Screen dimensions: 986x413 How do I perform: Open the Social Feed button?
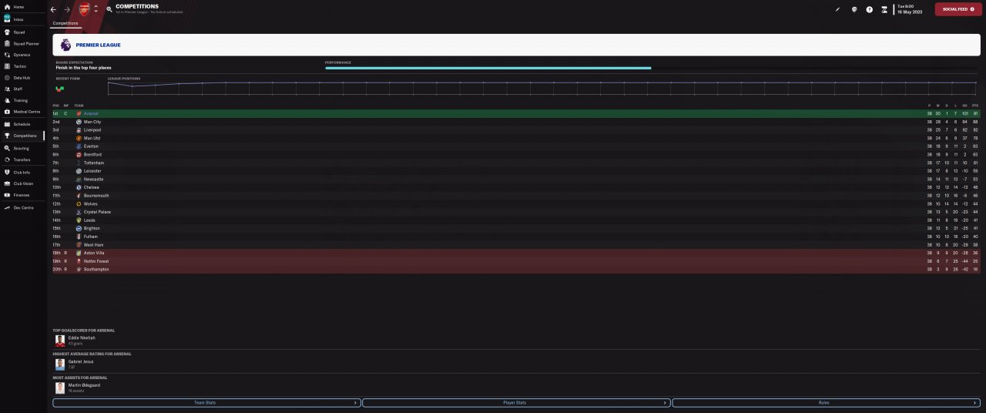(x=958, y=9)
